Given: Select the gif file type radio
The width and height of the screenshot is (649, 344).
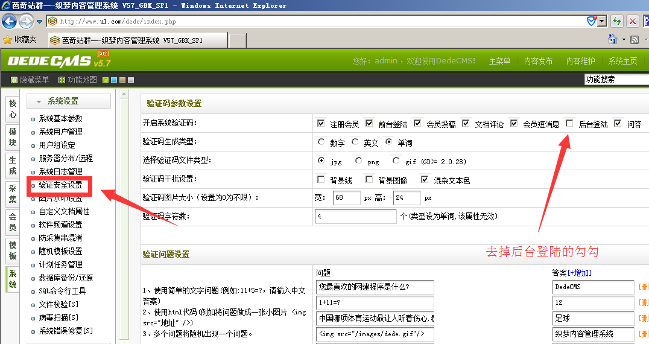Looking at the screenshot, I should tap(396, 160).
